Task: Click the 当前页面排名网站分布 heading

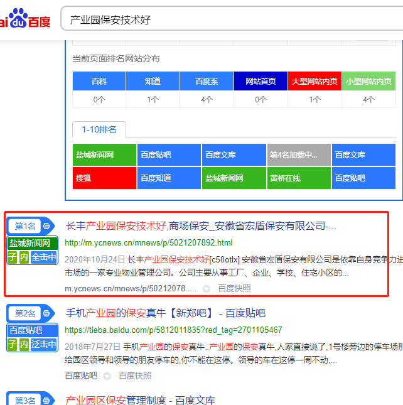Action: (x=116, y=58)
